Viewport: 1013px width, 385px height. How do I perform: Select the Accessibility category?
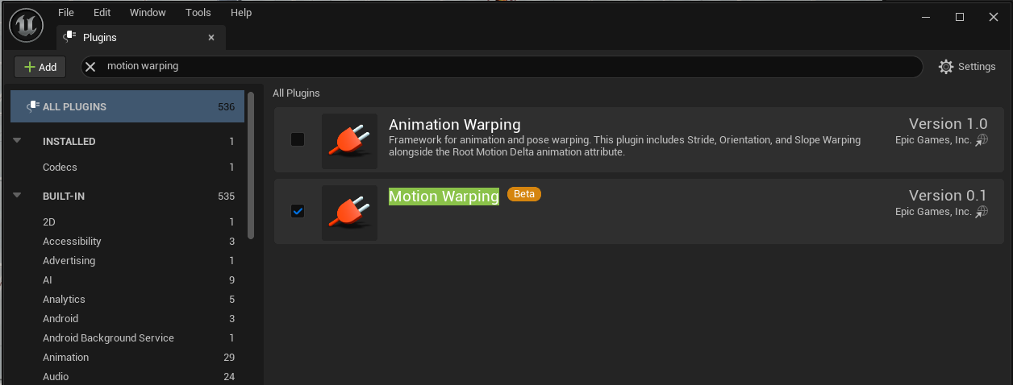coord(127,241)
